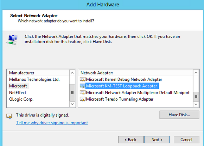This screenshot has height=146, width=204.
Task: Click the Add Hardware title bar
Action: point(103,5)
